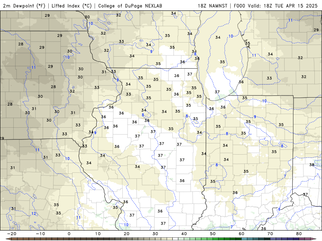Click the "F000" forecast hour text

pos(239,6)
